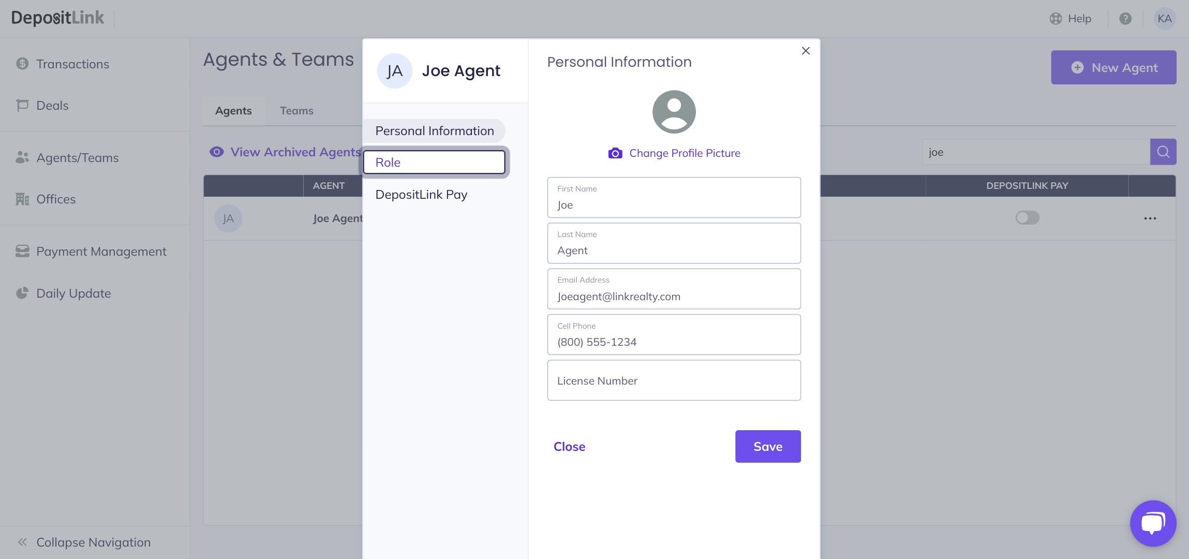This screenshot has width=1189, height=559.
Task: Click the License Number input field
Action: pyautogui.click(x=674, y=380)
